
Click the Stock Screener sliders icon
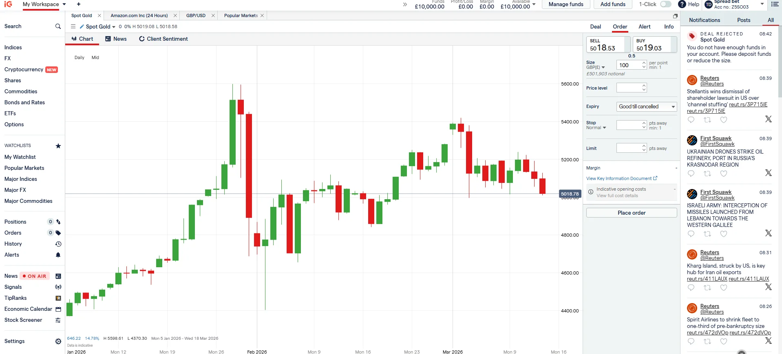[58, 320]
